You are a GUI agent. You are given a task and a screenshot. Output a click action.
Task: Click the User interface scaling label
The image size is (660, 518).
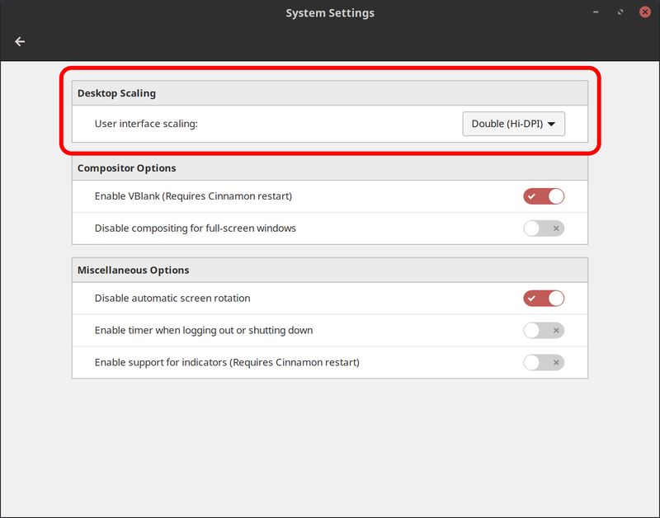point(146,124)
